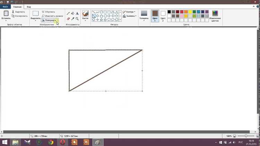
Task: Click the Resize button
Action: (52, 16)
